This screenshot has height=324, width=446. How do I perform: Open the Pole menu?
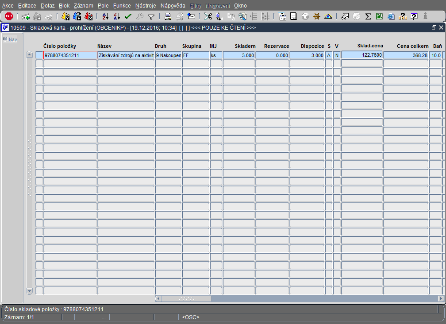103,6
